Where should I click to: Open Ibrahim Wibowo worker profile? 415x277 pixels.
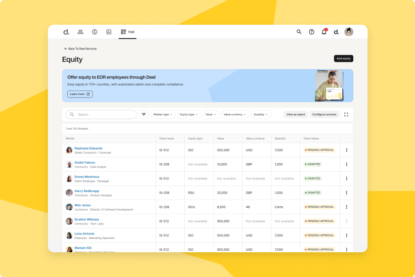(87, 220)
